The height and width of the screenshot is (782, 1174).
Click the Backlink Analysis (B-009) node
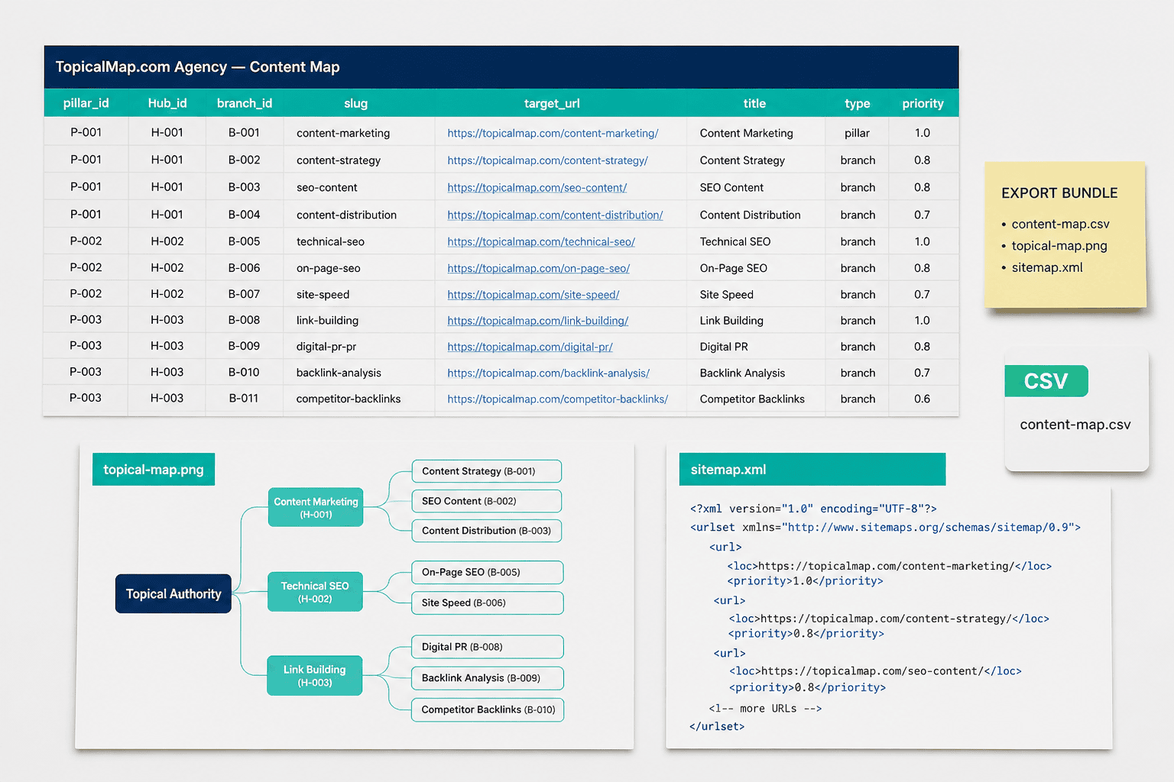[x=488, y=678]
